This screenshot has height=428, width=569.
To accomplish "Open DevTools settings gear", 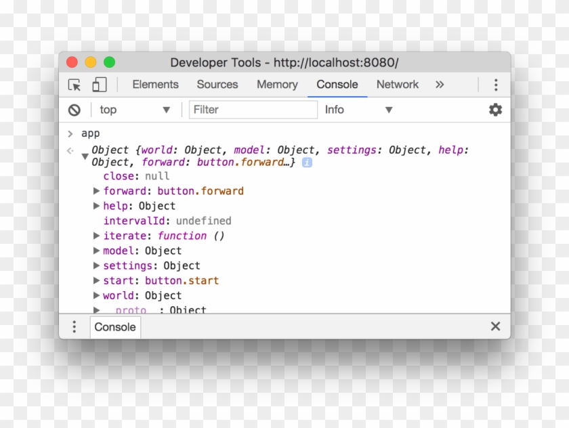I will (495, 110).
